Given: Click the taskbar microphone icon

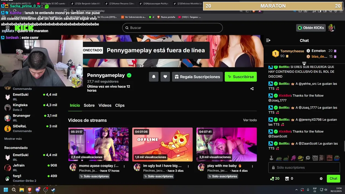Looking at the screenshot, I should (308, 190).
